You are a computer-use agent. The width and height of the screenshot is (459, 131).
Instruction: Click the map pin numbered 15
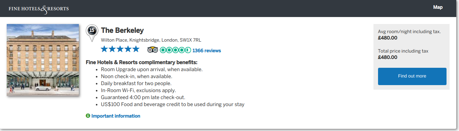[92, 31]
